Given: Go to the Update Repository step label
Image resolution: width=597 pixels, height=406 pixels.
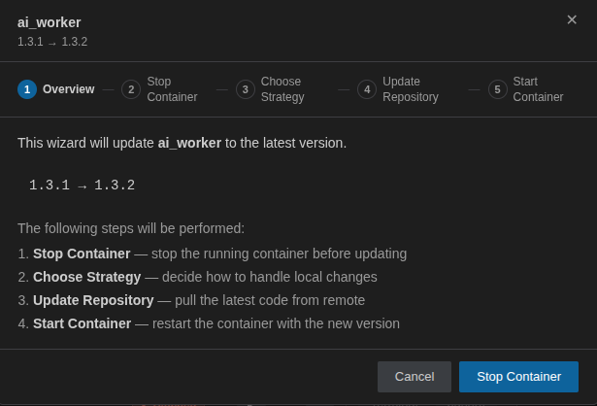Looking at the screenshot, I should [x=411, y=89].
